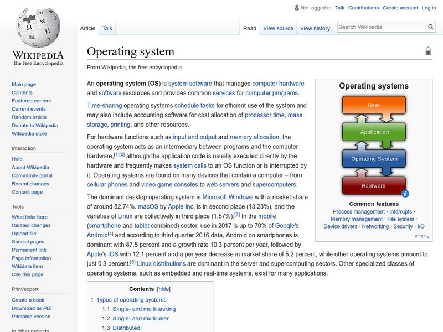This screenshot has width=443, height=332.
Task: Switch to the Talk page tab
Action: click(107, 28)
